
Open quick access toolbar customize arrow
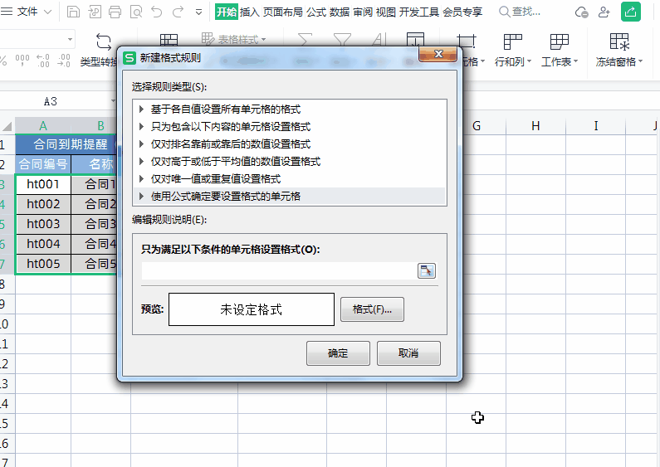[198, 12]
